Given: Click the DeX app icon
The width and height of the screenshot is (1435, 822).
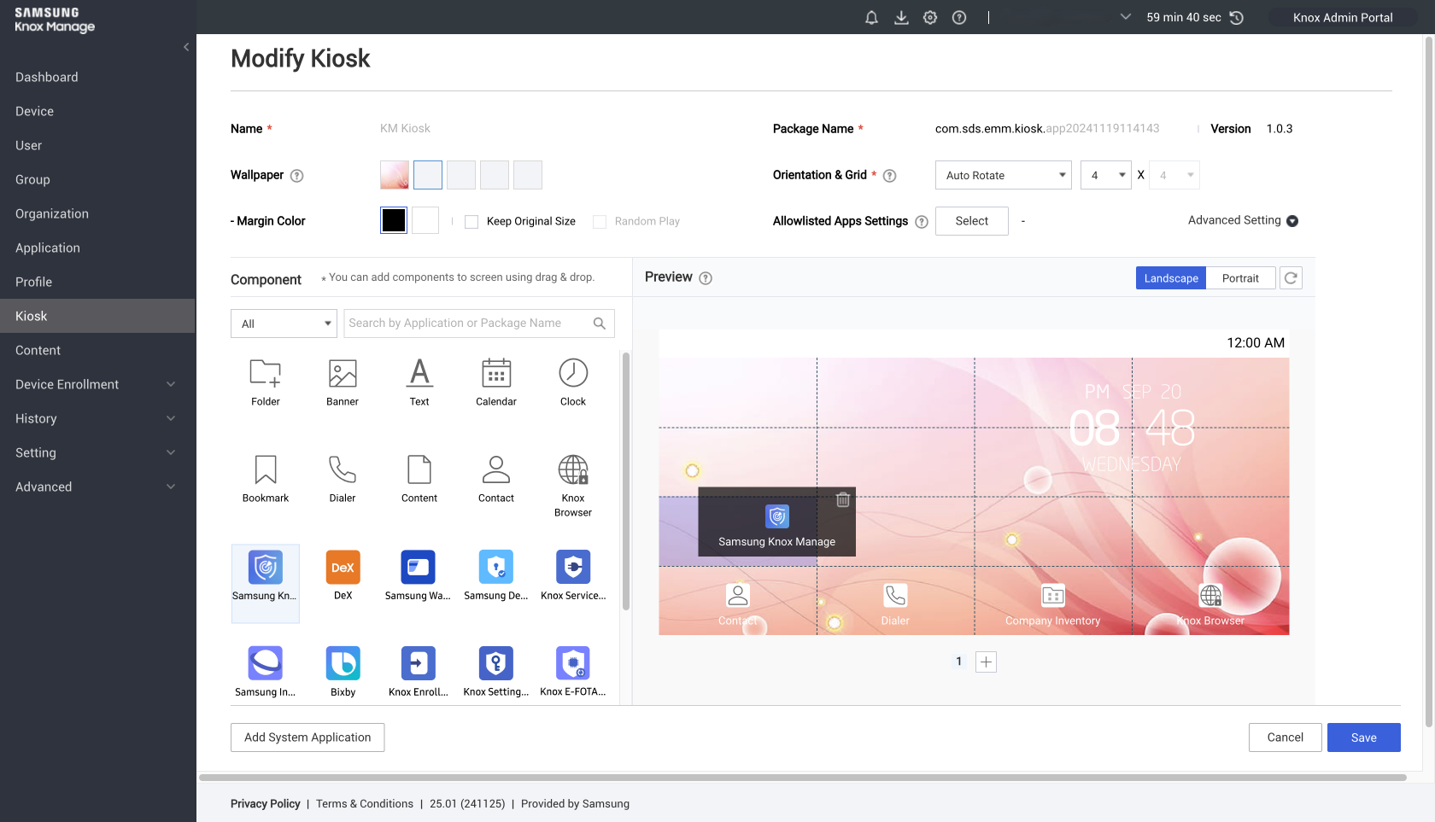Looking at the screenshot, I should (343, 568).
